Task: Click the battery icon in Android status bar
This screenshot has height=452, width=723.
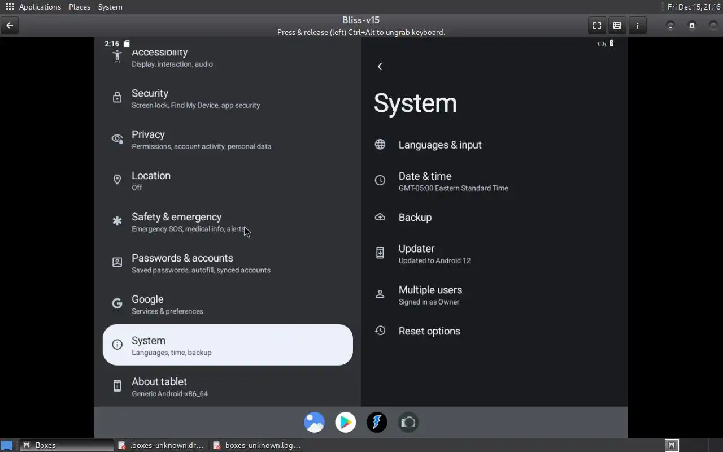Action: click(x=611, y=44)
